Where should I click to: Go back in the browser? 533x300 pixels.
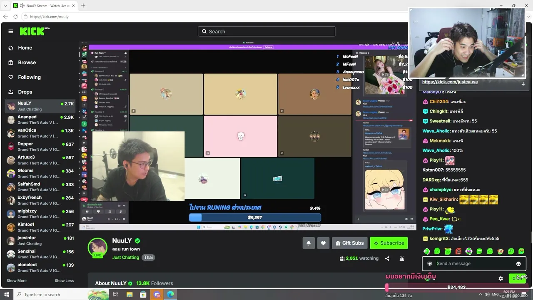pos(5,17)
